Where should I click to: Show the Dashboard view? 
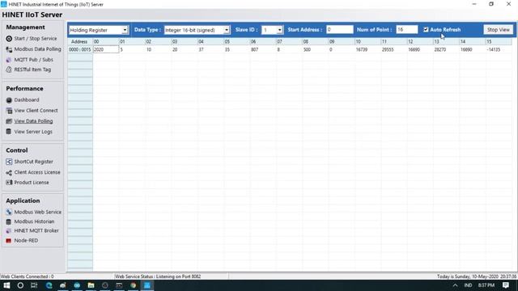pyautogui.click(x=27, y=100)
